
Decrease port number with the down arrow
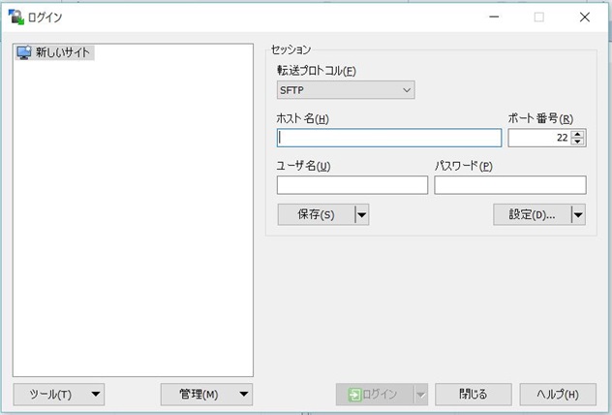click(x=578, y=142)
